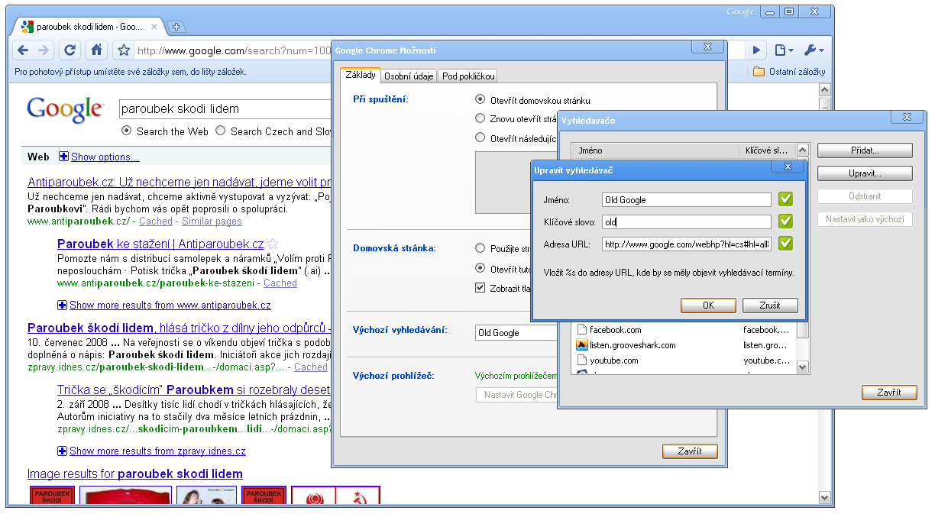The image size is (935, 514).
Task: Open the Pod pokličkou tab
Action: pyautogui.click(x=468, y=76)
